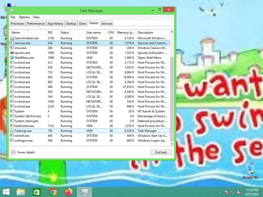Select the Details tab
The image size is (263, 197).
pos(94,23)
